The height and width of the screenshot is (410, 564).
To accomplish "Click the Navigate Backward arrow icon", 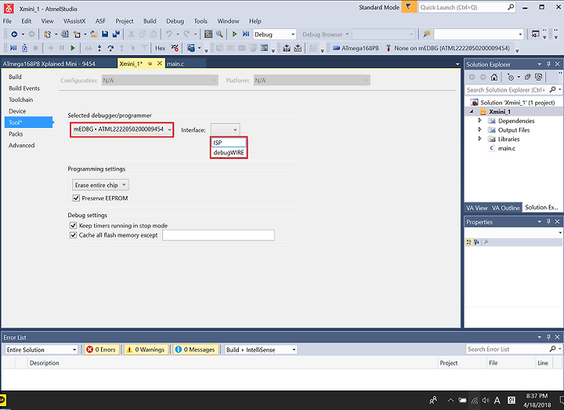I will 14,34.
